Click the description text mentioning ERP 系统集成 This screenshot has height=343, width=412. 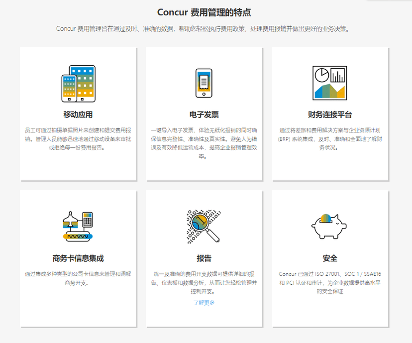point(329,139)
